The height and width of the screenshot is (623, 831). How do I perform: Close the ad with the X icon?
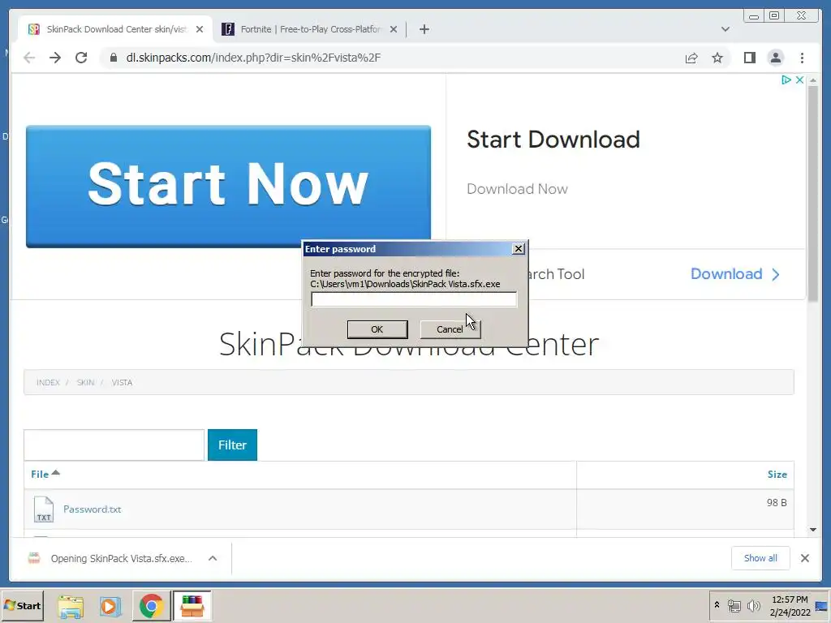click(x=799, y=80)
